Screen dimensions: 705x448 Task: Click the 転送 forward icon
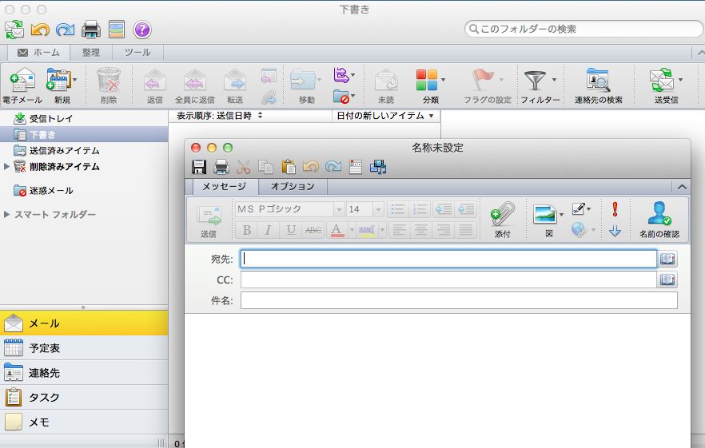point(235,85)
